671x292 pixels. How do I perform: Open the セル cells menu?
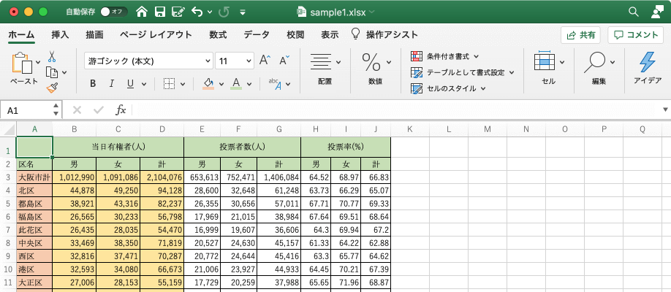click(x=549, y=68)
